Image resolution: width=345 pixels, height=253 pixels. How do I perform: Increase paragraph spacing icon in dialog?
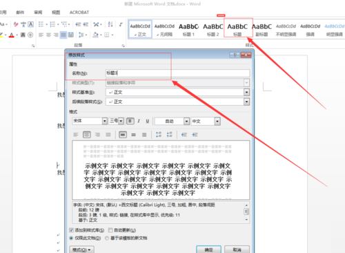[x=159, y=135]
